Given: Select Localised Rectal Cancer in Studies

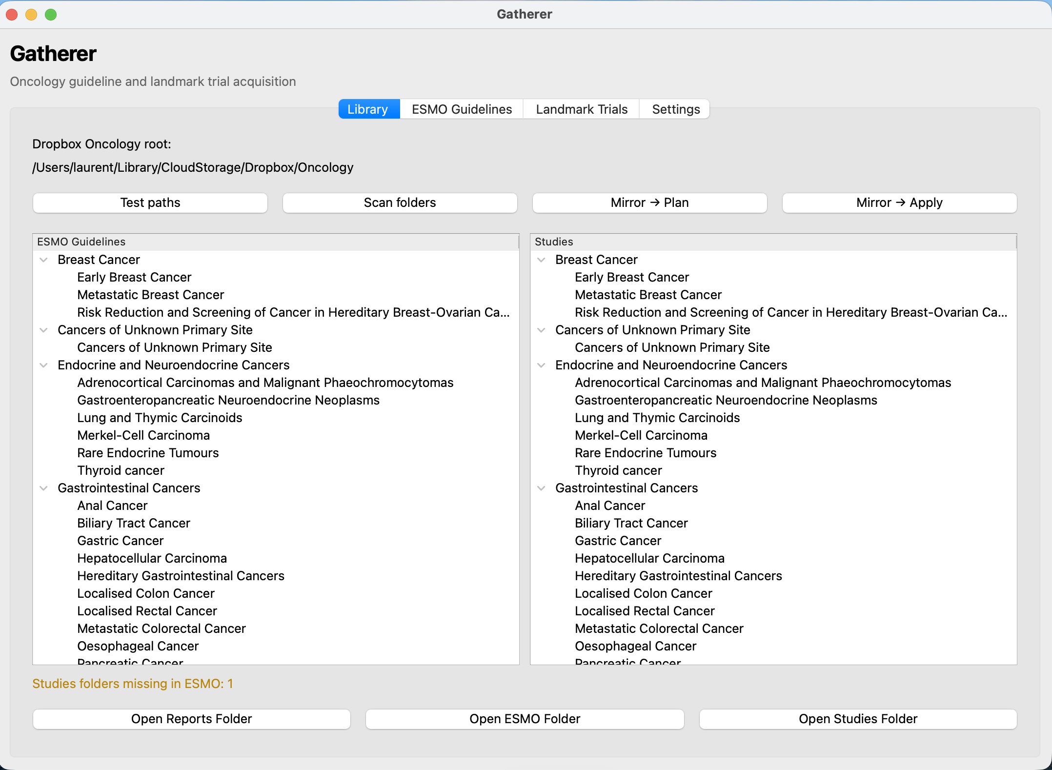Looking at the screenshot, I should (773, 611).
